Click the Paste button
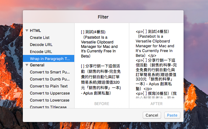208x129 pixels. (x=172, y=115)
